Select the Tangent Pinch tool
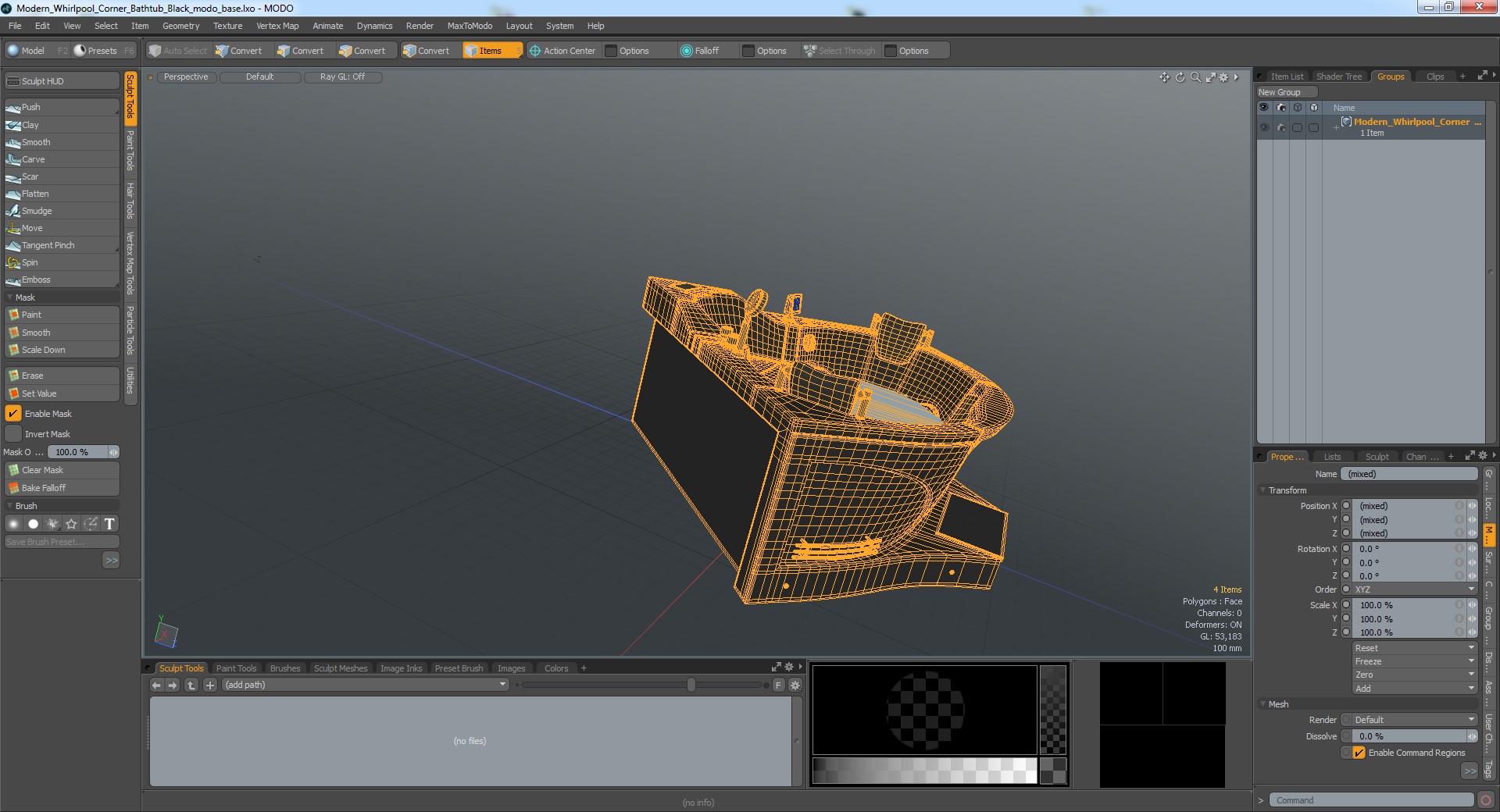1500x812 pixels. [62, 245]
